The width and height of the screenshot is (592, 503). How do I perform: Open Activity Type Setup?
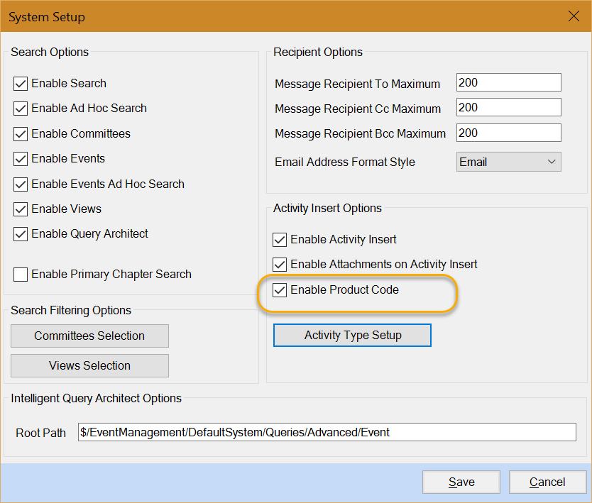point(352,336)
